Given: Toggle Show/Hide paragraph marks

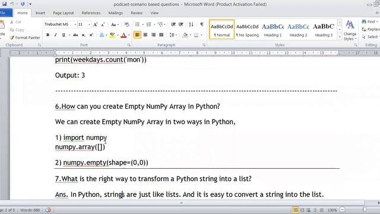Looking at the screenshot, I should point(202,24).
